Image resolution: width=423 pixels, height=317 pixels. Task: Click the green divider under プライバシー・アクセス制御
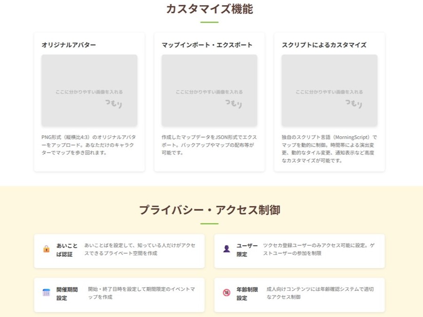211,223
